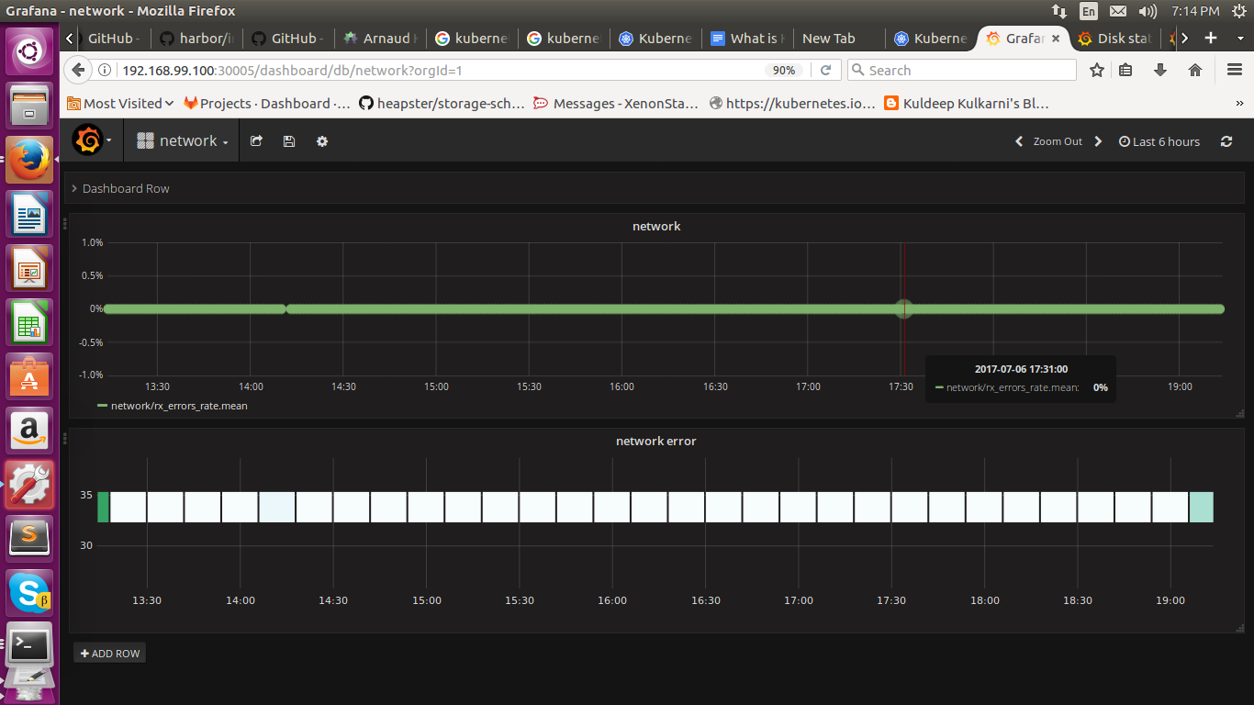
Task: Open Firefox downloads arrow
Action: point(1160,70)
